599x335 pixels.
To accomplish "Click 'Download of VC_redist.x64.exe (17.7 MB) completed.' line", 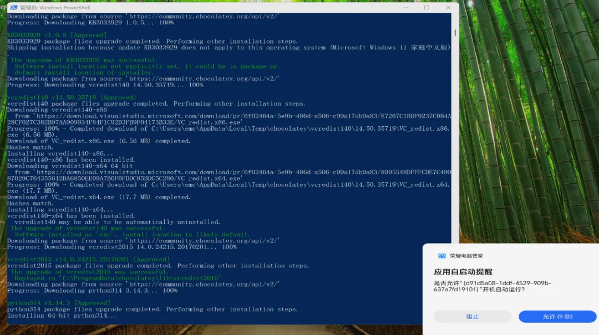I will coord(99,197).
